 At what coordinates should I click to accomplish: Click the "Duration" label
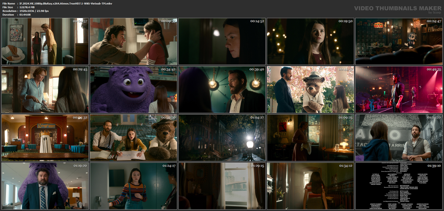8,15
